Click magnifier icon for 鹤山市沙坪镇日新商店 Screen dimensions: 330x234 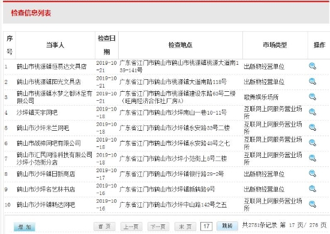313,173
